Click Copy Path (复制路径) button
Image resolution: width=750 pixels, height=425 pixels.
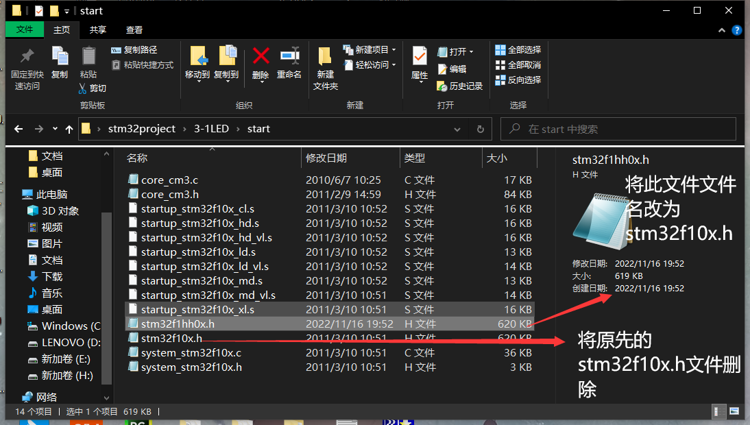pos(134,50)
